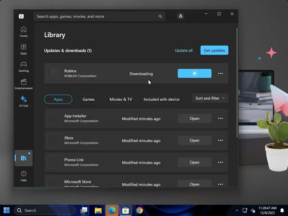
Task: Click the Store search input field
Action: coord(100,16)
